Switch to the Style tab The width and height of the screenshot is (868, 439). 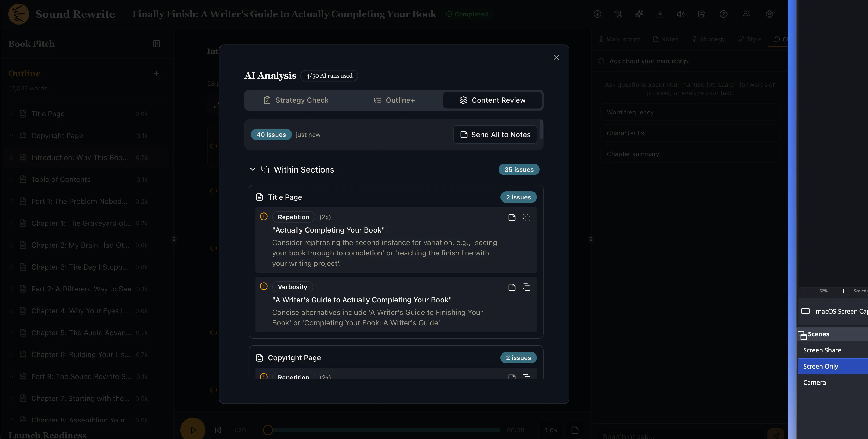(x=749, y=39)
